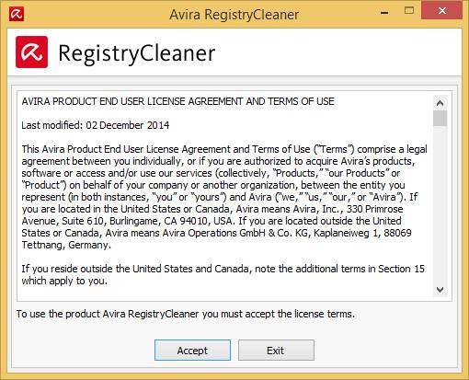This screenshot has height=380, width=469.
Task: Click the RegistryCleaner header title text
Action: (x=137, y=53)
